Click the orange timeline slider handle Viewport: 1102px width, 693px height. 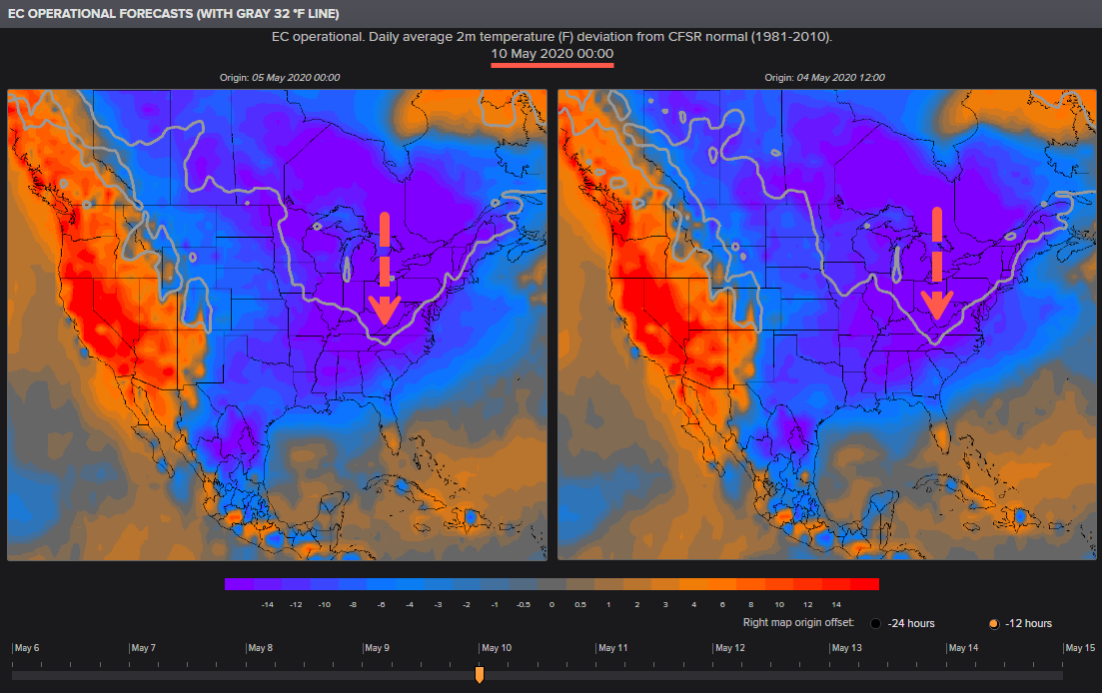pos(480,675)
